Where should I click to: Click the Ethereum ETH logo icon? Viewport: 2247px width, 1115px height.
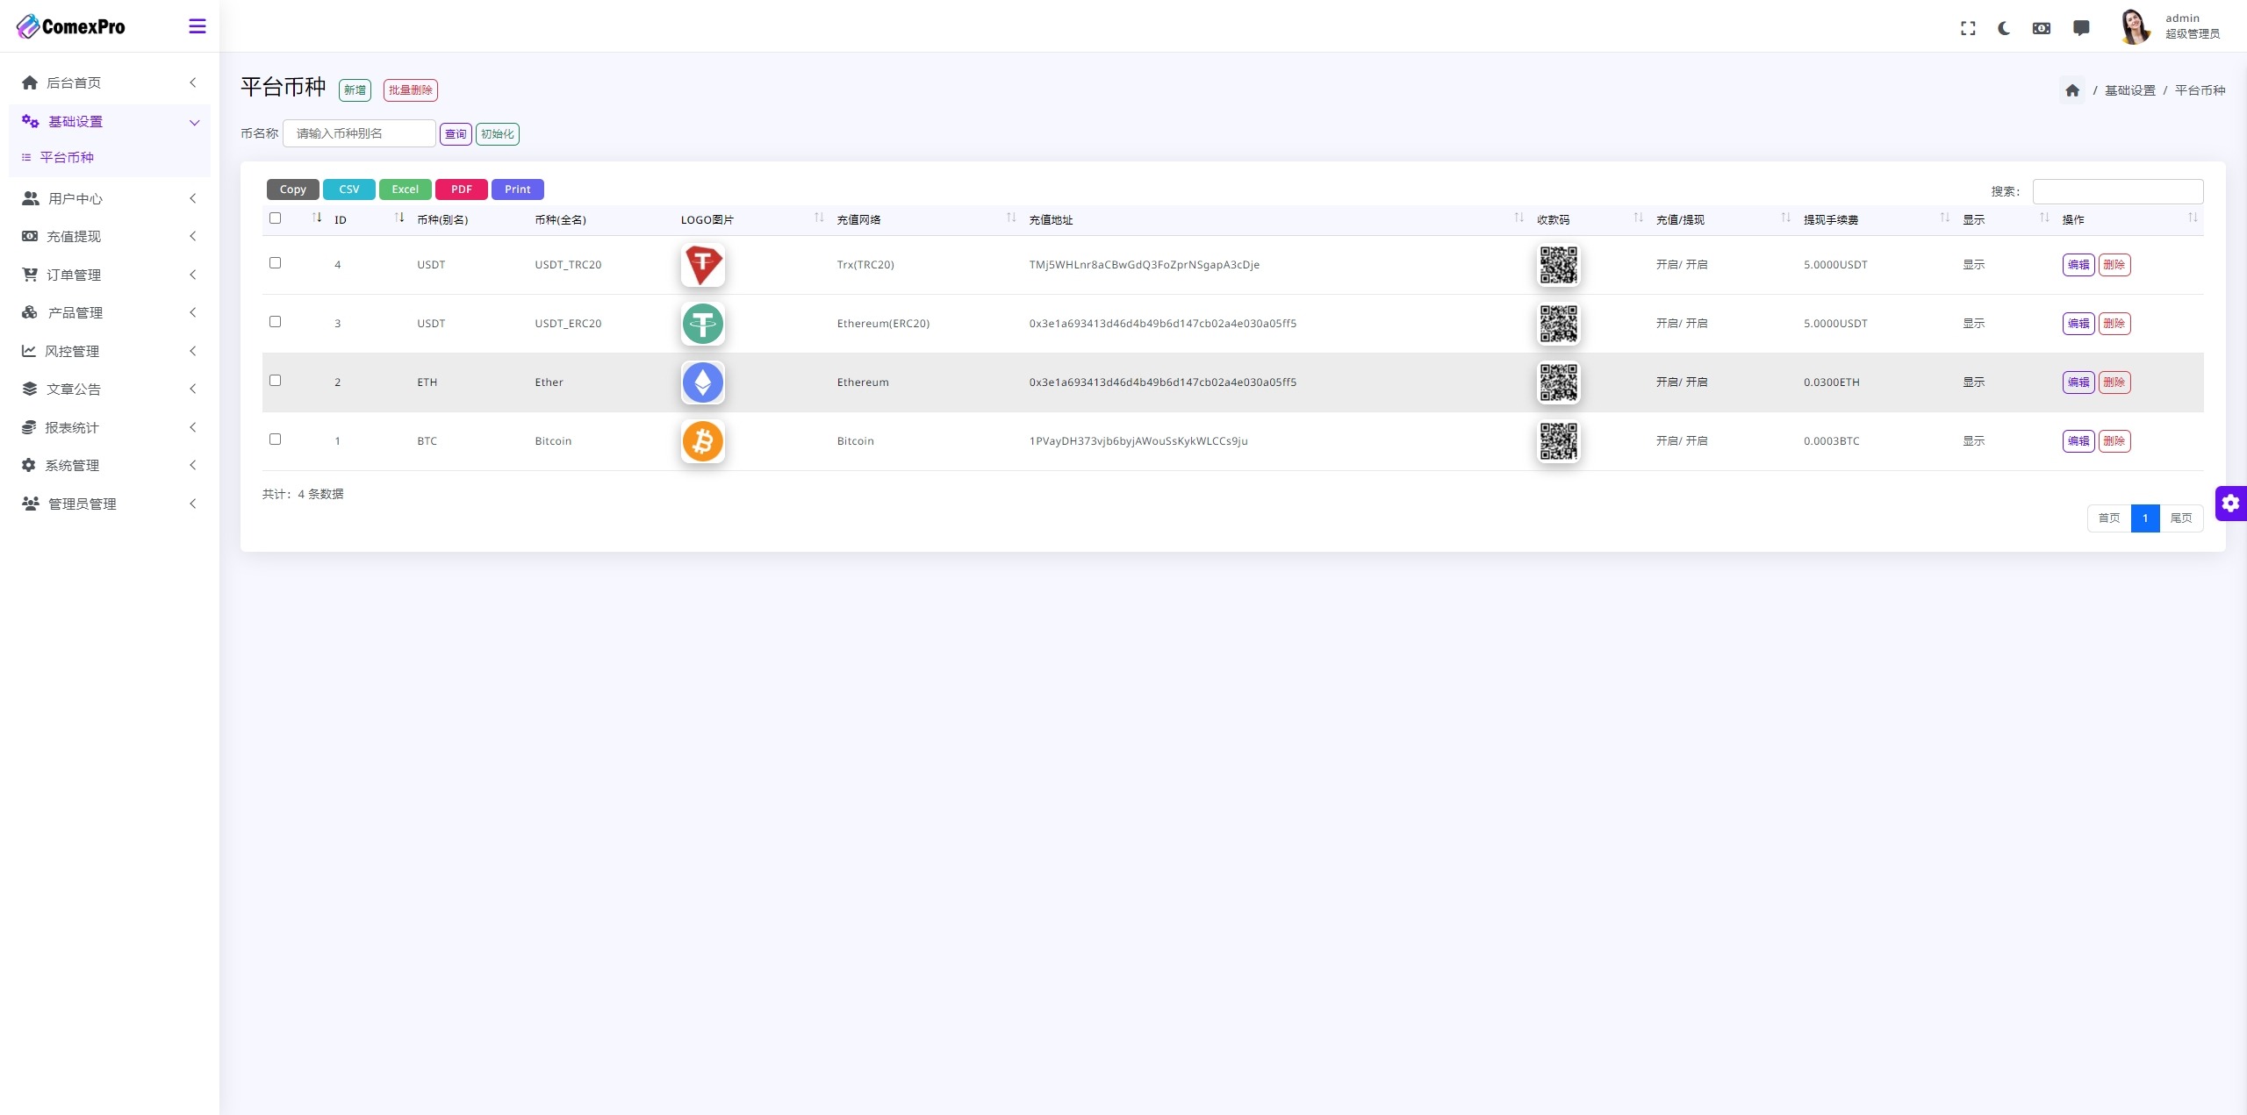point(700,382)
